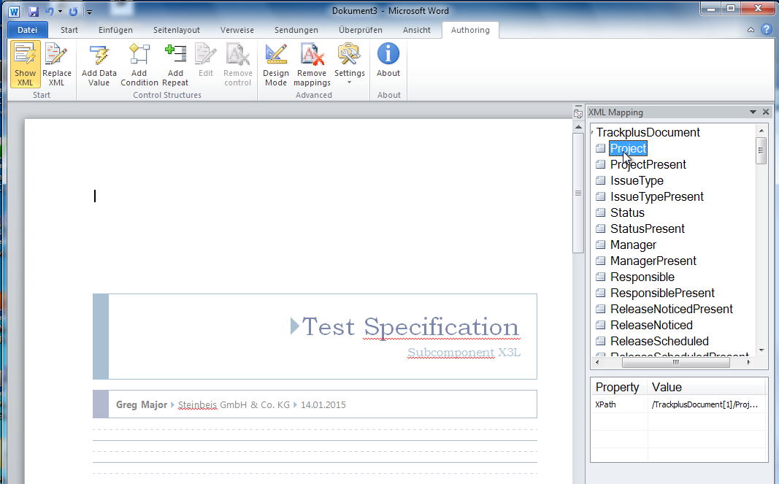
Task: Select the ResponsiblePresent tree node
Action: click(x=662, y=293)
